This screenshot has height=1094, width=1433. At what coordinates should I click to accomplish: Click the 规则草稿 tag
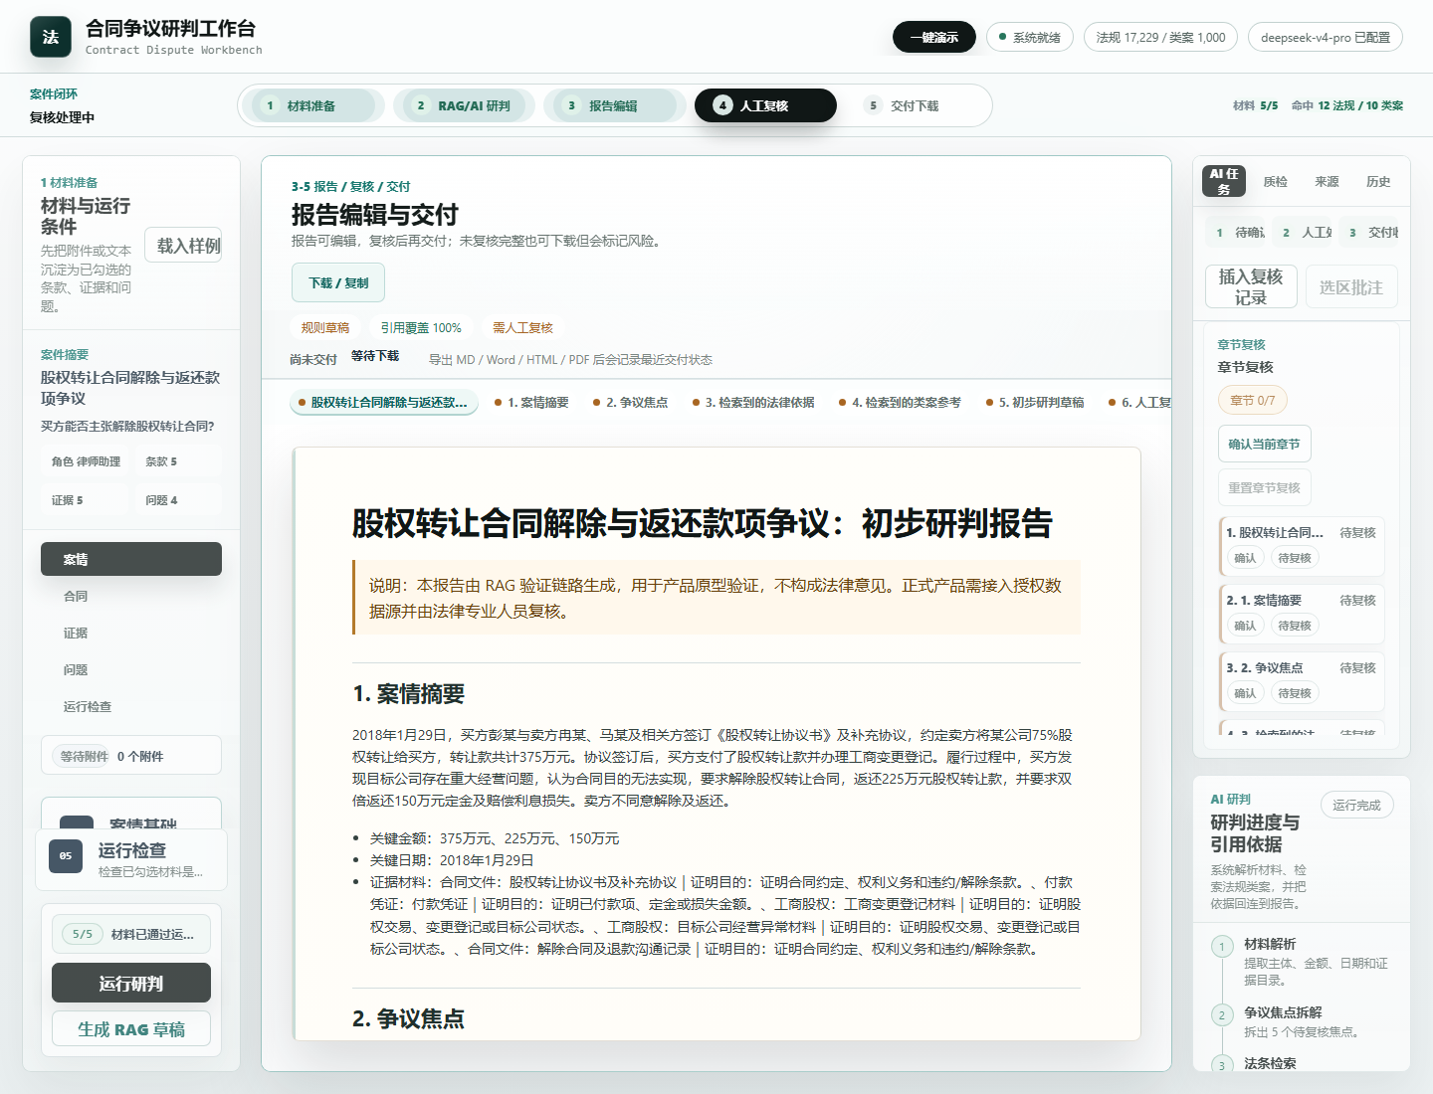[x=325, y=327]
